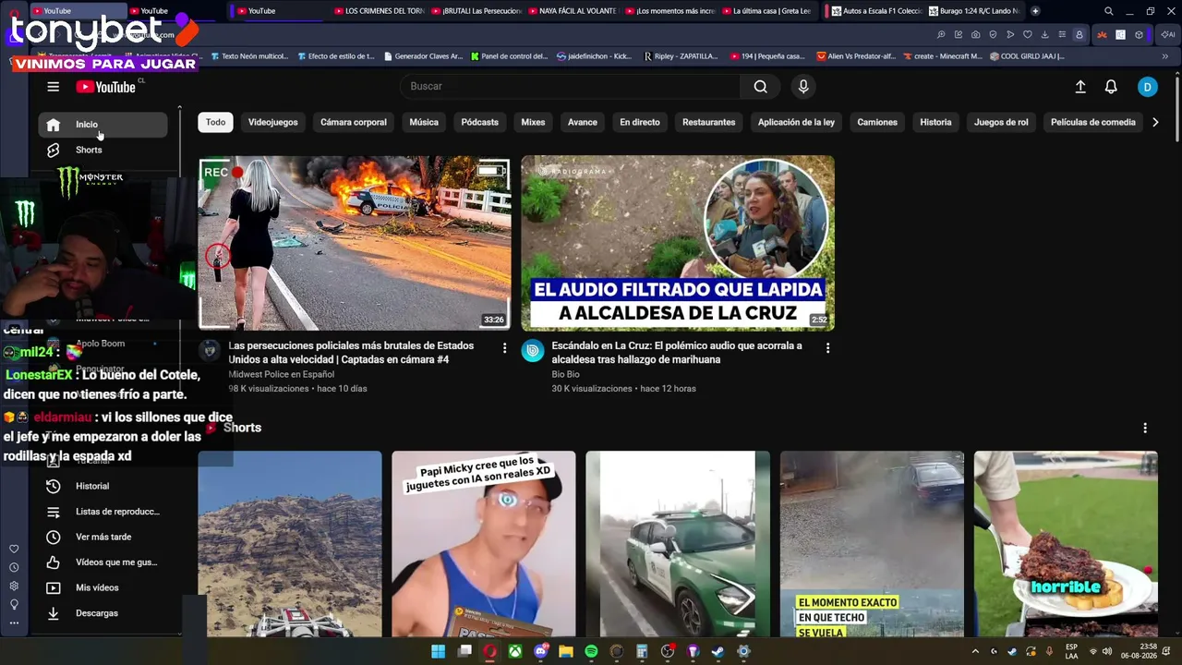This screenshot has height=665, width=1182.
Task: Select the Música filter chip
Action: tap(424, 122)
